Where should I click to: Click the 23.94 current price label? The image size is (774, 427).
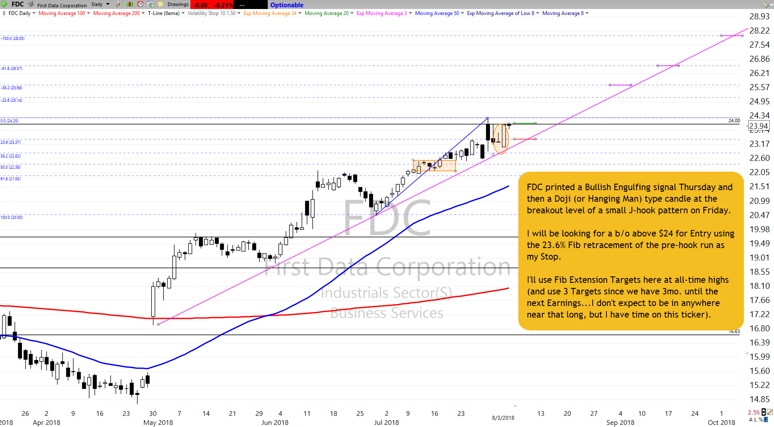click(759, 126)
